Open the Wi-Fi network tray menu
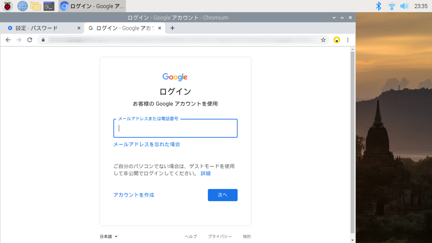Viewport: 432px width, 243px height. (x=392, y=6)
